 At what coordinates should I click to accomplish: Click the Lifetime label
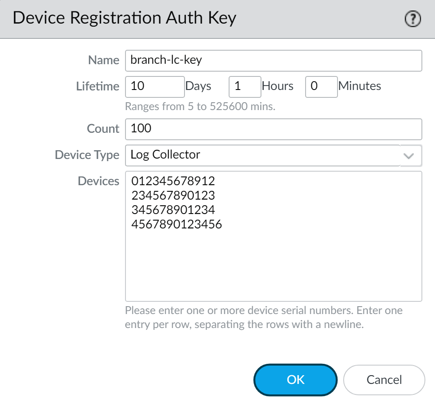(97, 86)
